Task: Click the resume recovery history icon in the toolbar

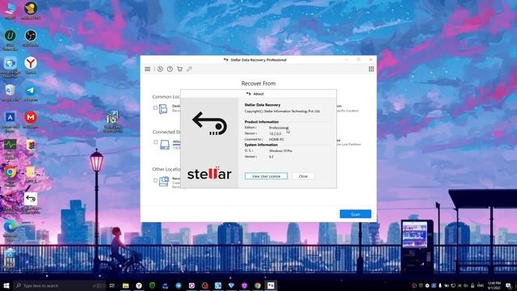Action: click(x=160, y=69)
